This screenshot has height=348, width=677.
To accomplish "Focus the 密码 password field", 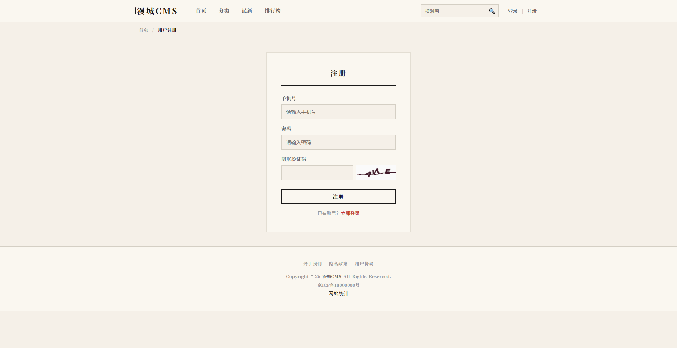I will point(338,142).
